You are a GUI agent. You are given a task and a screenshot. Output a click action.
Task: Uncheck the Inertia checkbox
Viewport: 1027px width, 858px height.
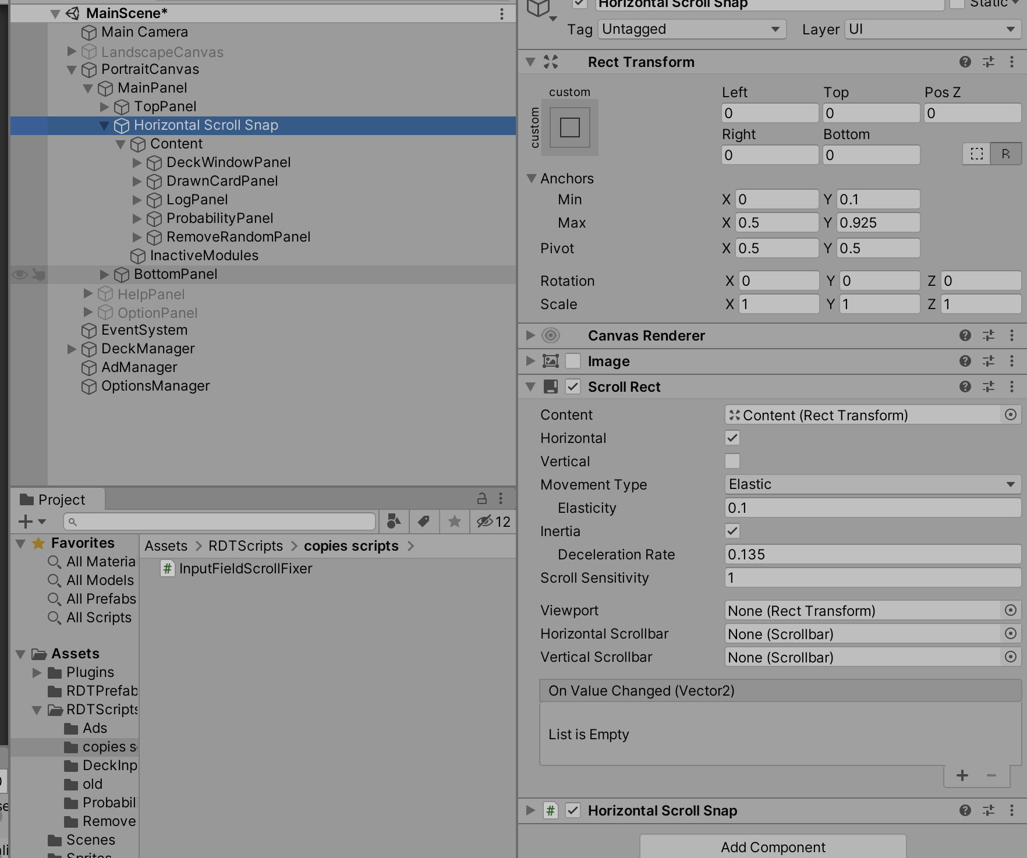click(x=732, y=531)
